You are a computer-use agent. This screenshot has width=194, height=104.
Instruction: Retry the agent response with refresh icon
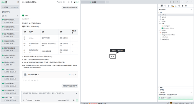[x=32, y=80]
